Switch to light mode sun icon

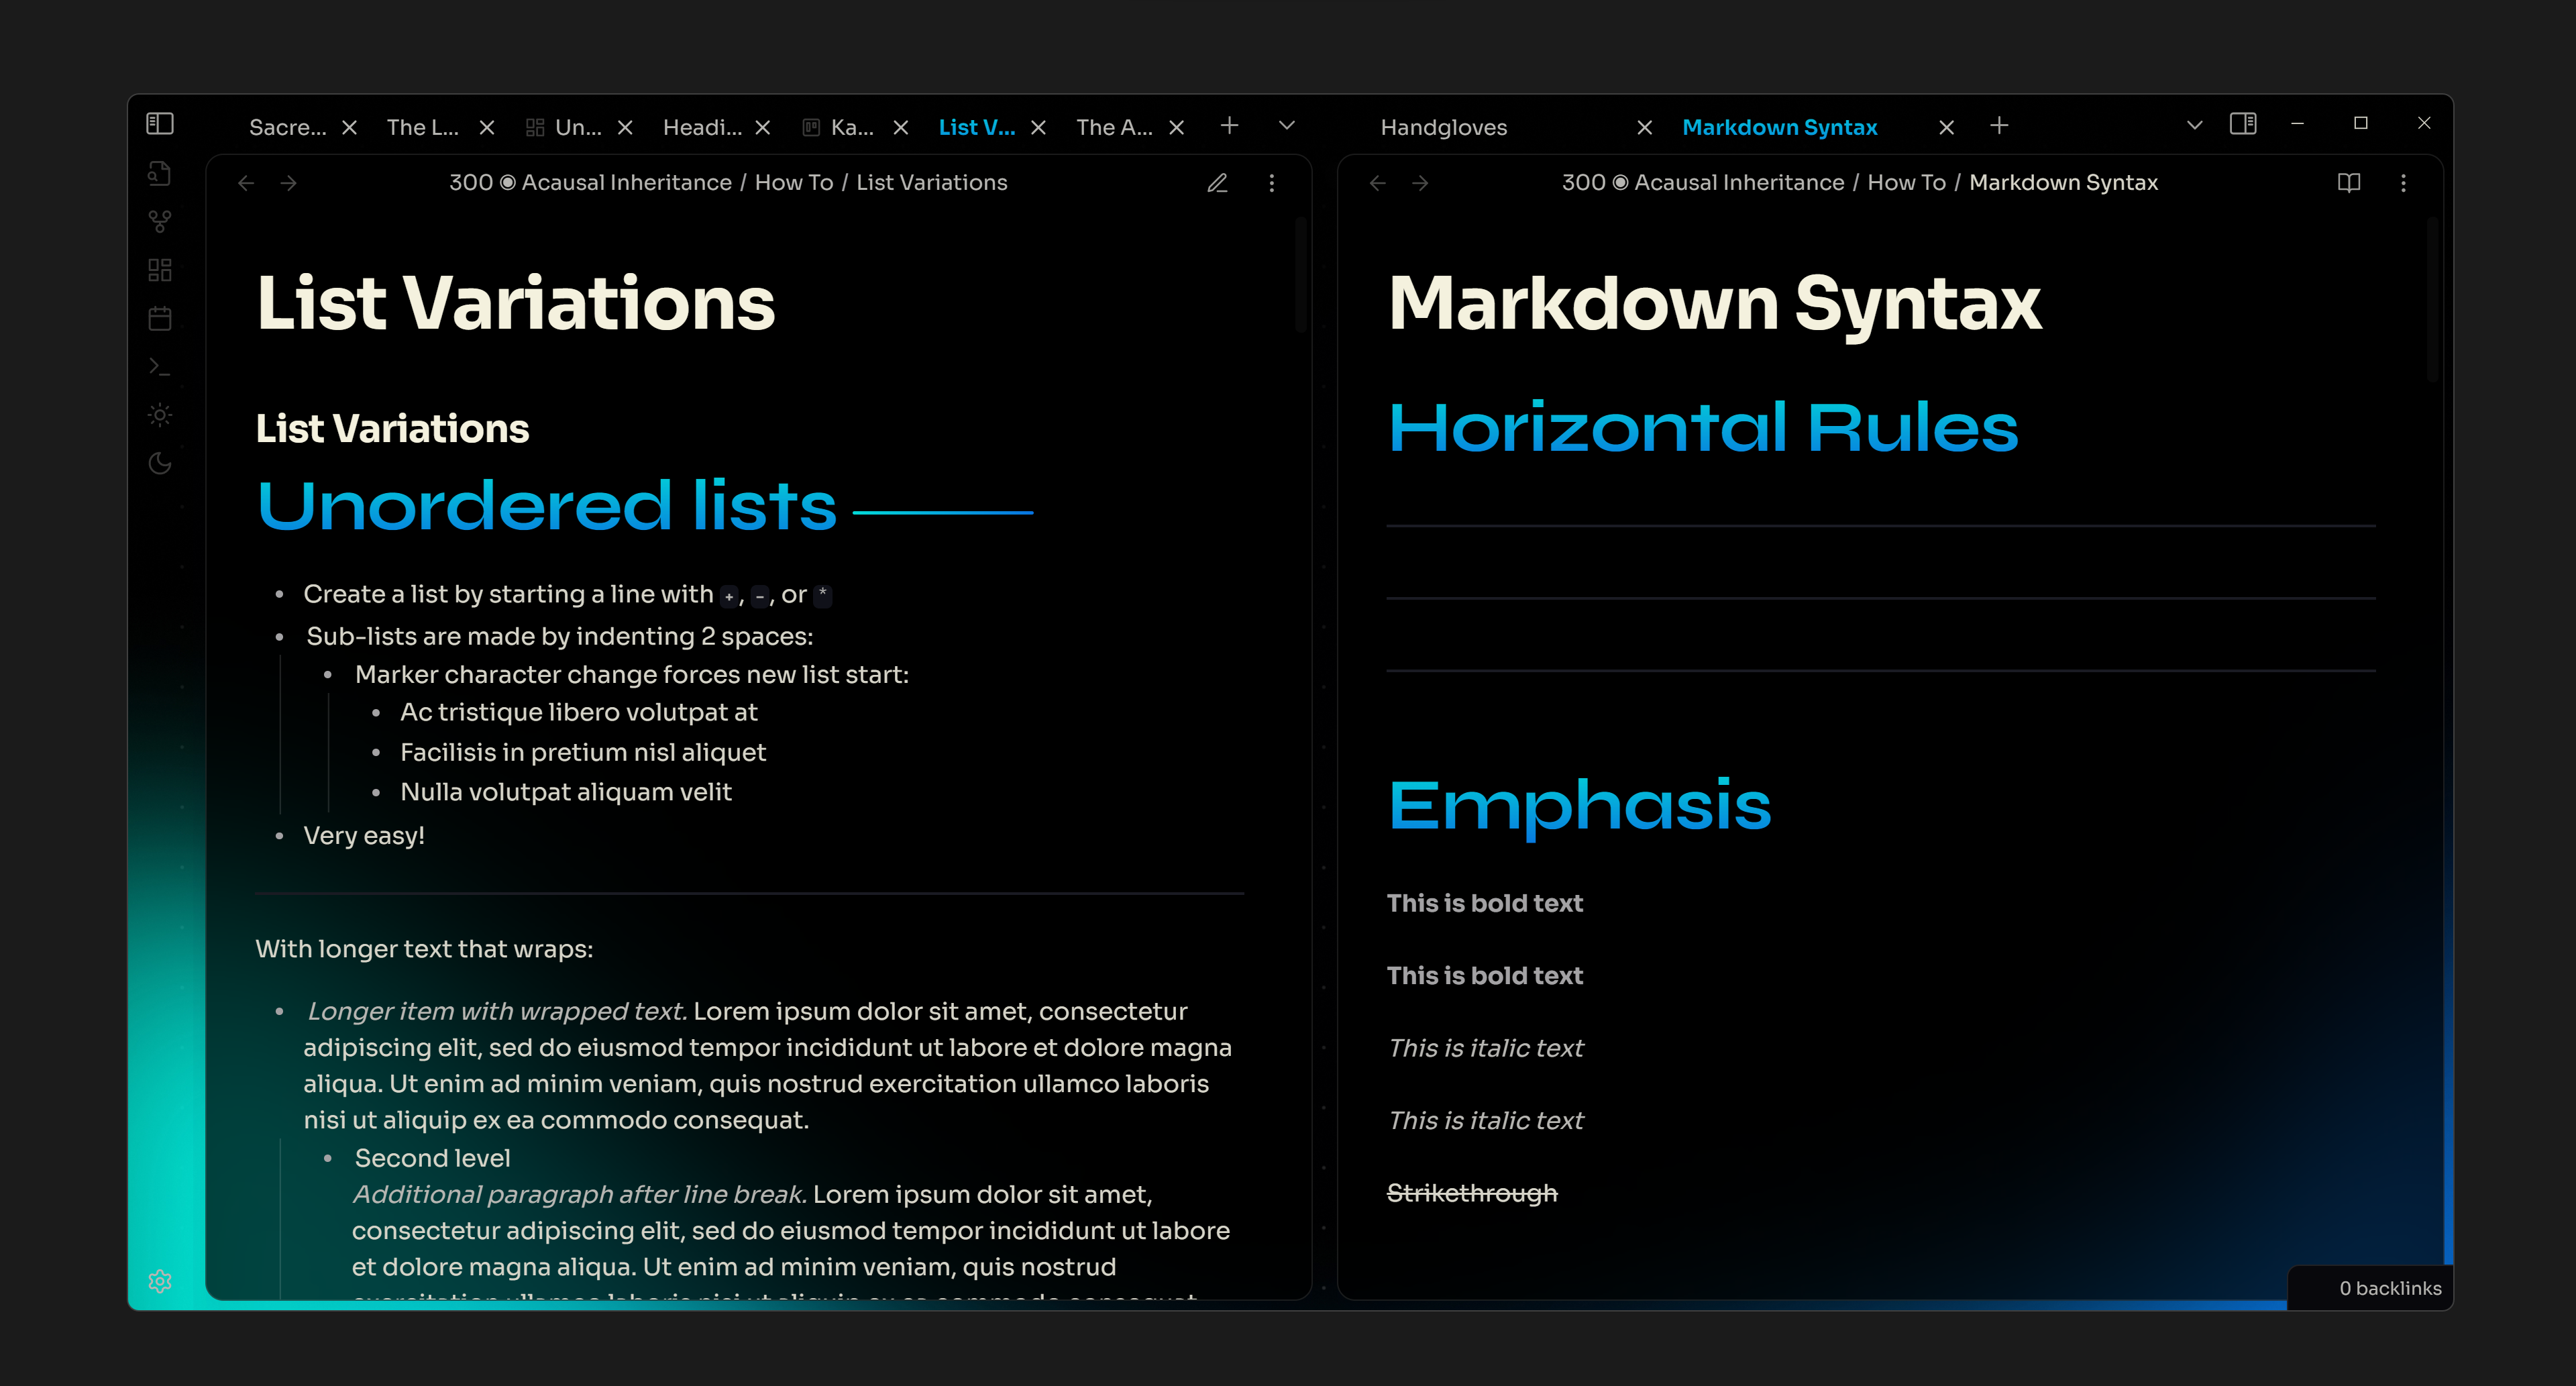pos(160,415)
